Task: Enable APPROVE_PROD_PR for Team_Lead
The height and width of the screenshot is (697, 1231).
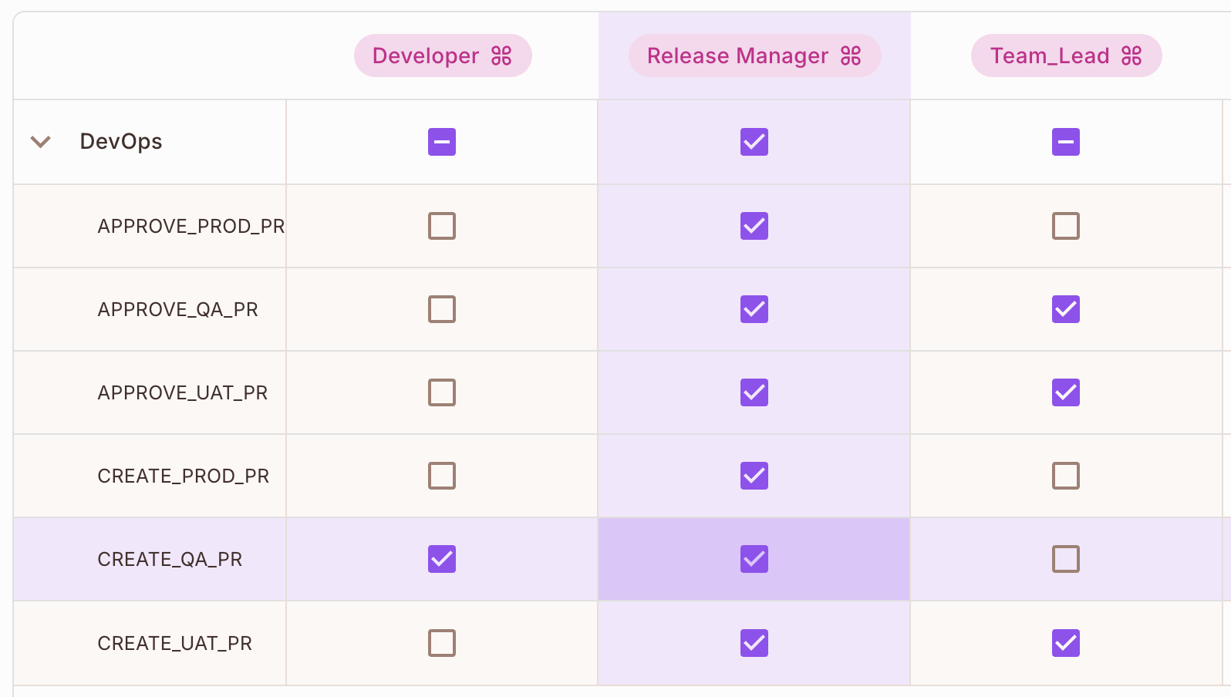Action: point(1066,226)
